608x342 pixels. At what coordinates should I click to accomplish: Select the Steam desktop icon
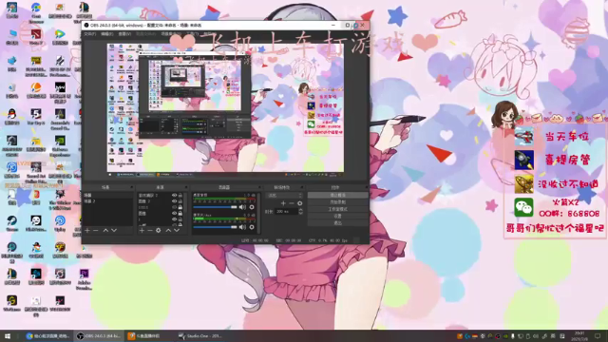(x=12, y=223)
